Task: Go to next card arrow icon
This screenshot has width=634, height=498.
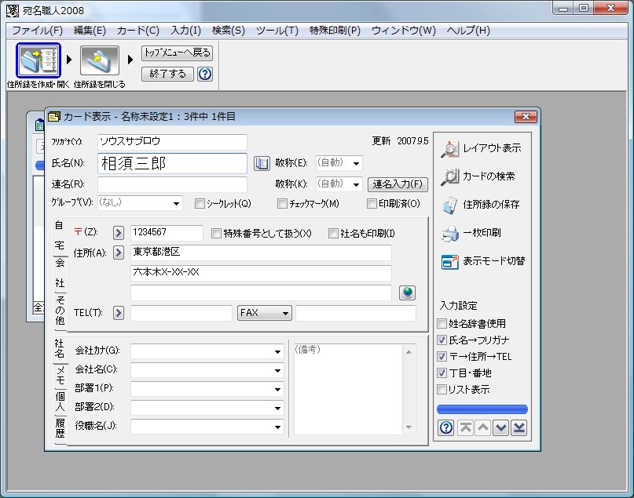Action: pyautogui.click(x=501, y=427)
